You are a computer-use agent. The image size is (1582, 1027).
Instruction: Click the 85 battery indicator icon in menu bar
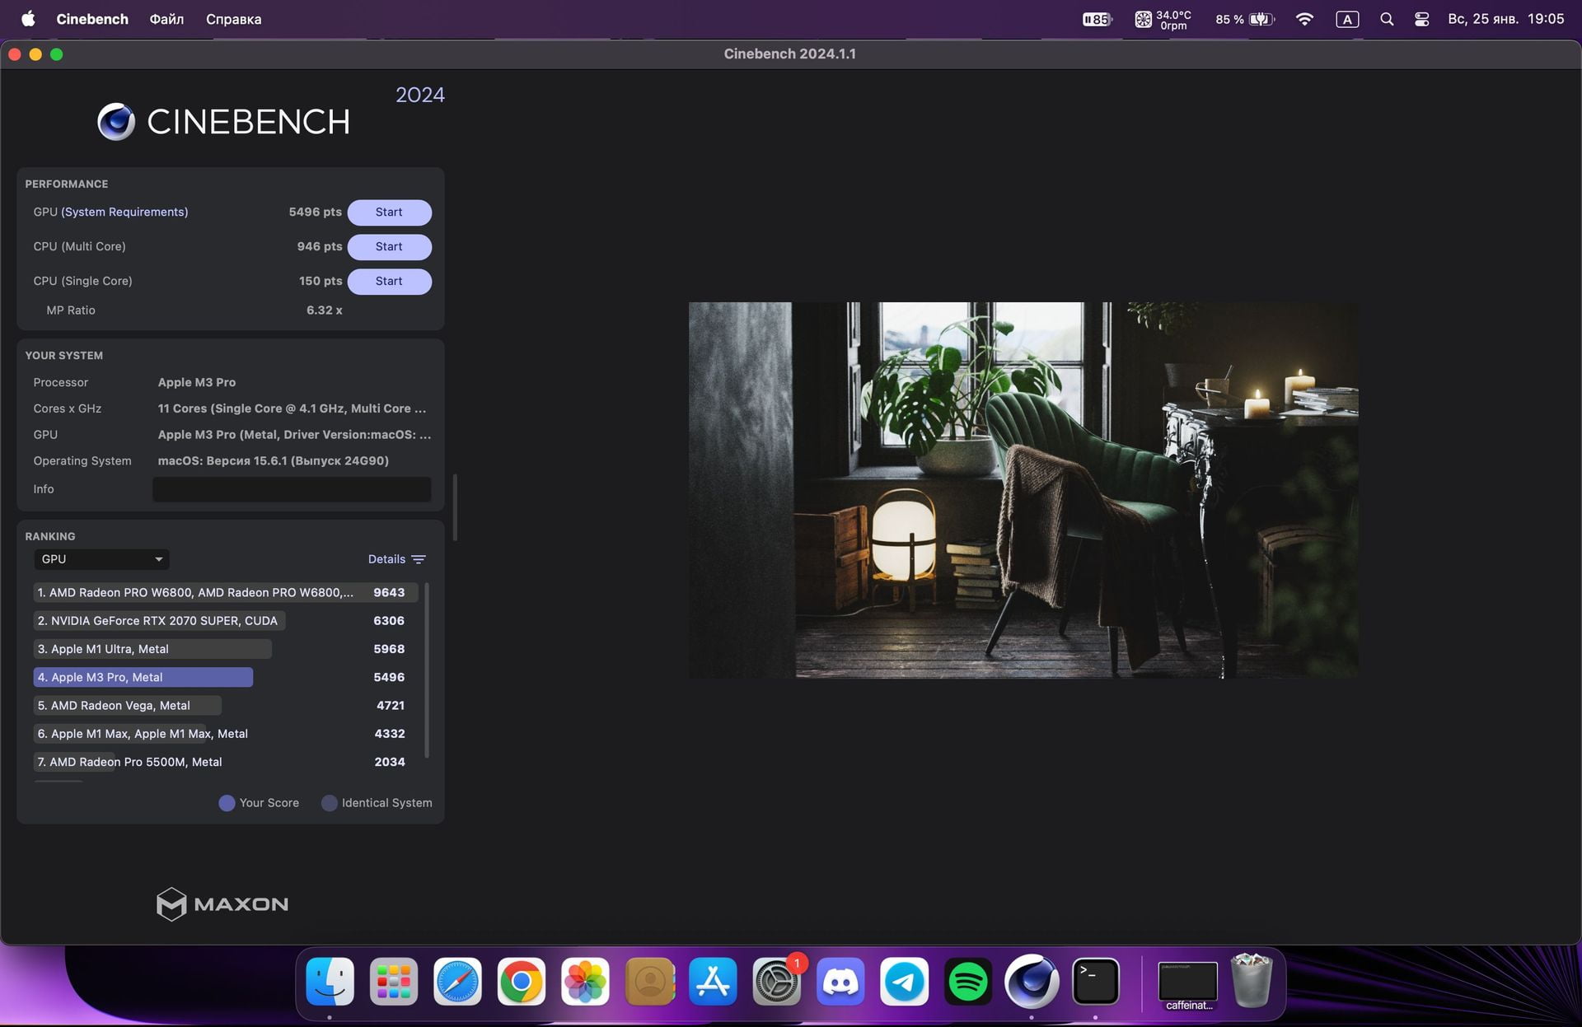[1097, 19]
